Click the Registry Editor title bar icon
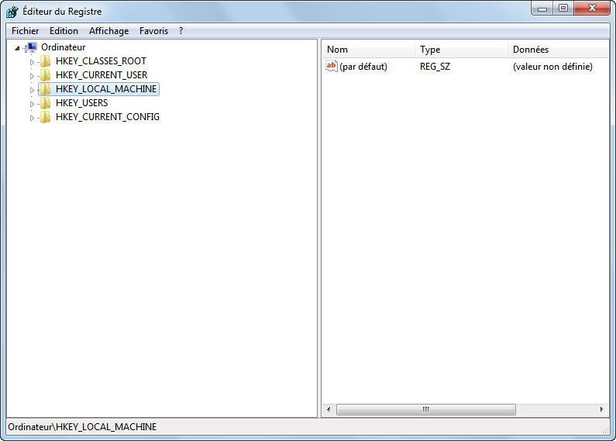This screenshot has width=616, height=441. (12, 12)
